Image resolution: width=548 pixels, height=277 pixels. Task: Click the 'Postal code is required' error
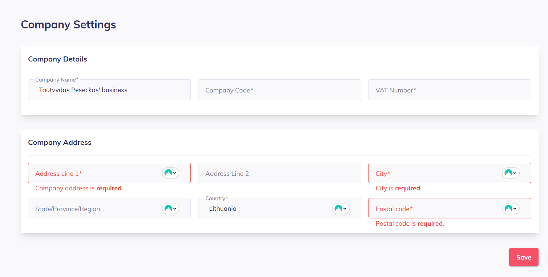[410, 223]
